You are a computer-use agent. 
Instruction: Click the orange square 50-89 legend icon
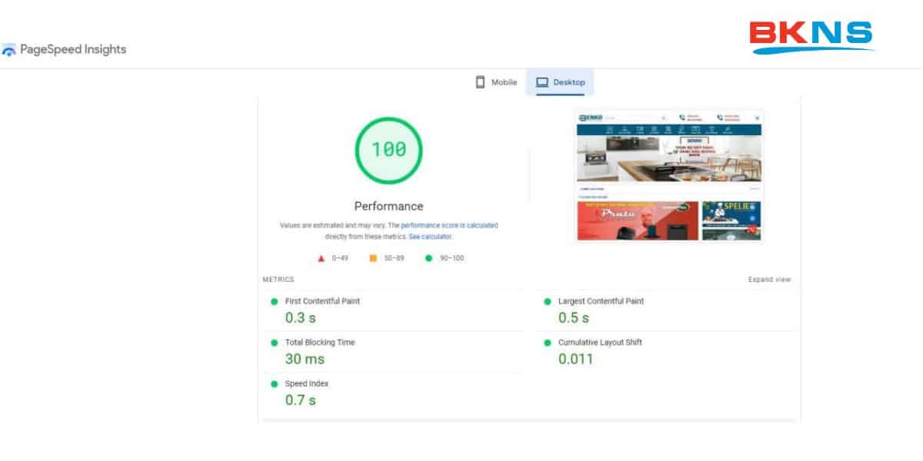point(372,258)
